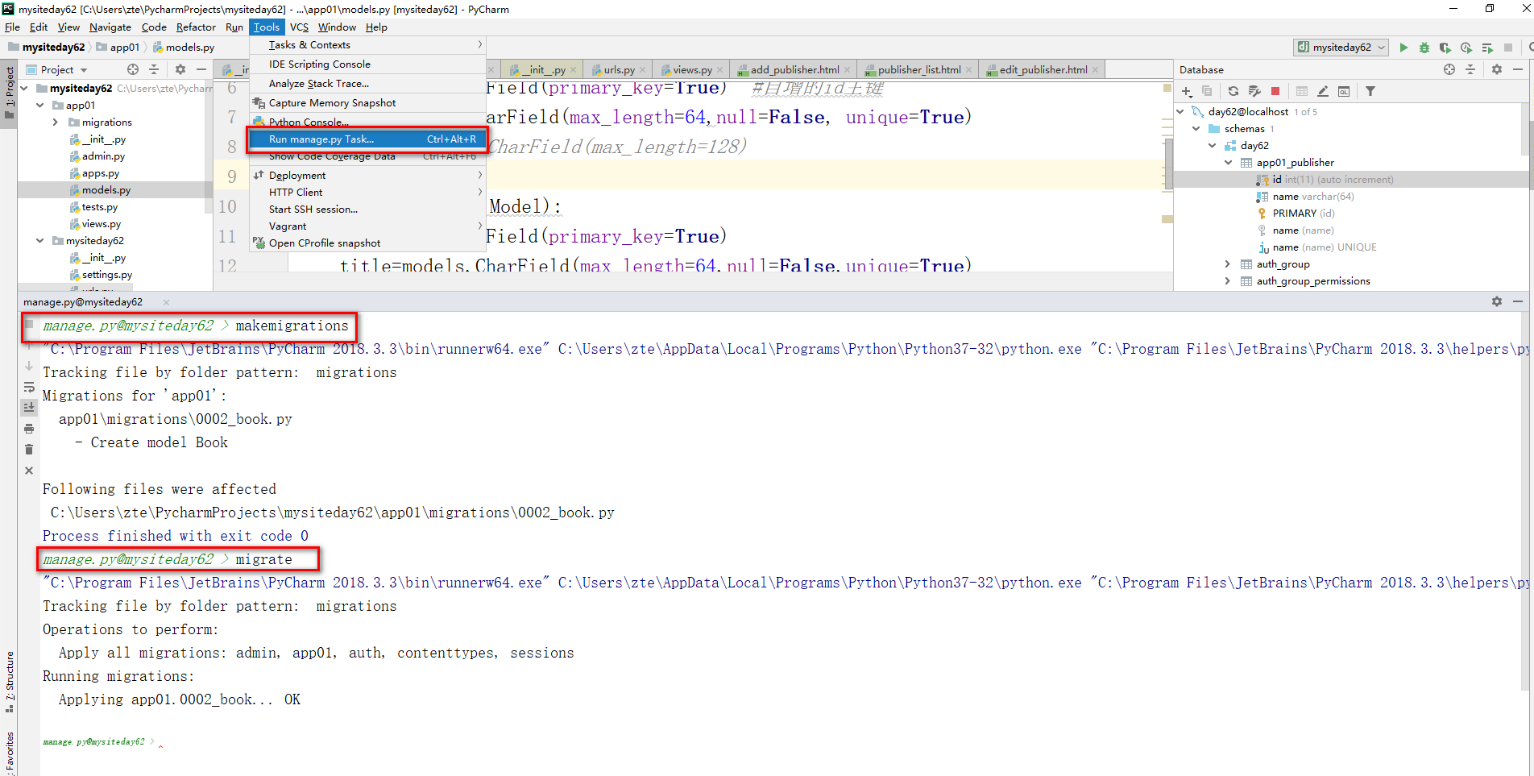
Task: Toggle soft-wrap in the console gutter
Action: [x=29, y=387]
